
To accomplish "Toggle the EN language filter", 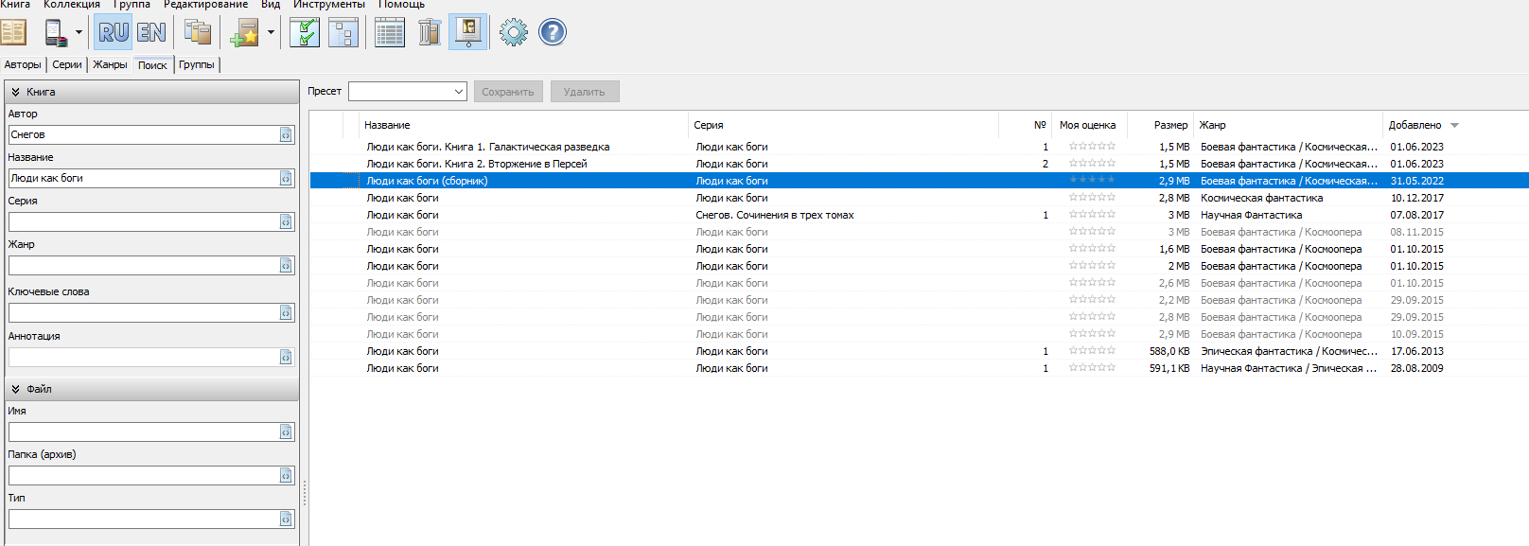I will [151, 32].
